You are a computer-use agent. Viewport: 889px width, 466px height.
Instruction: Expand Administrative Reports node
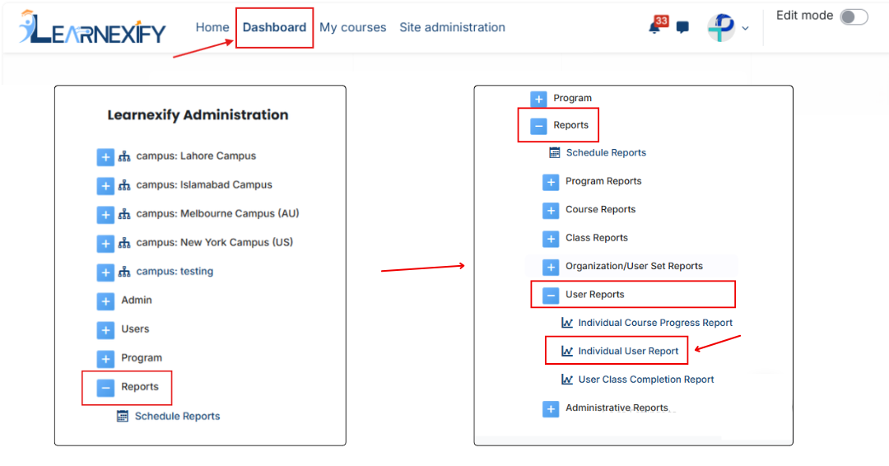click(551, 408)
